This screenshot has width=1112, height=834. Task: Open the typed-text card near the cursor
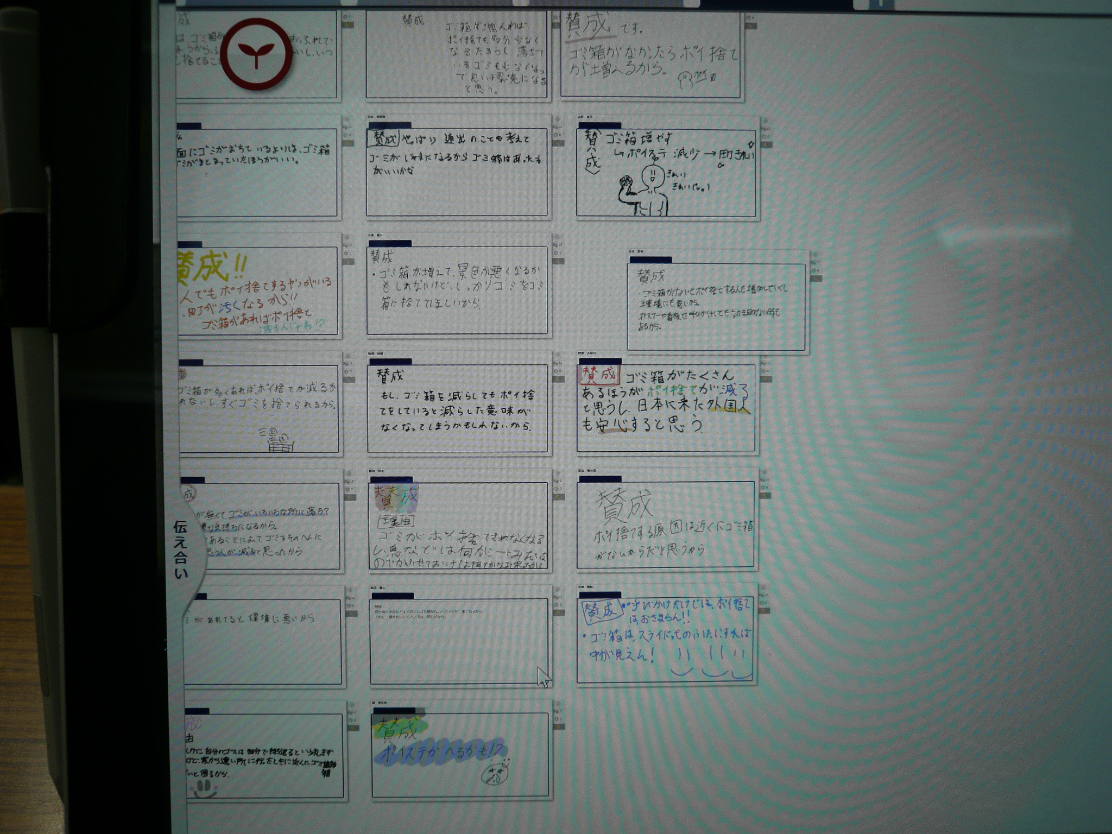point(459,642)
